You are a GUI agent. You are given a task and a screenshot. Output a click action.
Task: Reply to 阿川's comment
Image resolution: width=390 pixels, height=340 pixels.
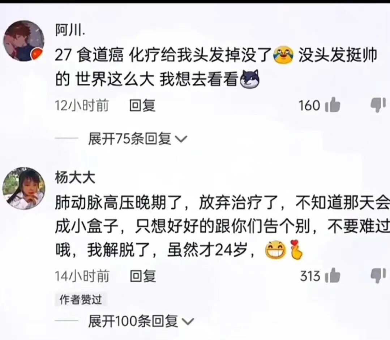(x=142, y=106)
